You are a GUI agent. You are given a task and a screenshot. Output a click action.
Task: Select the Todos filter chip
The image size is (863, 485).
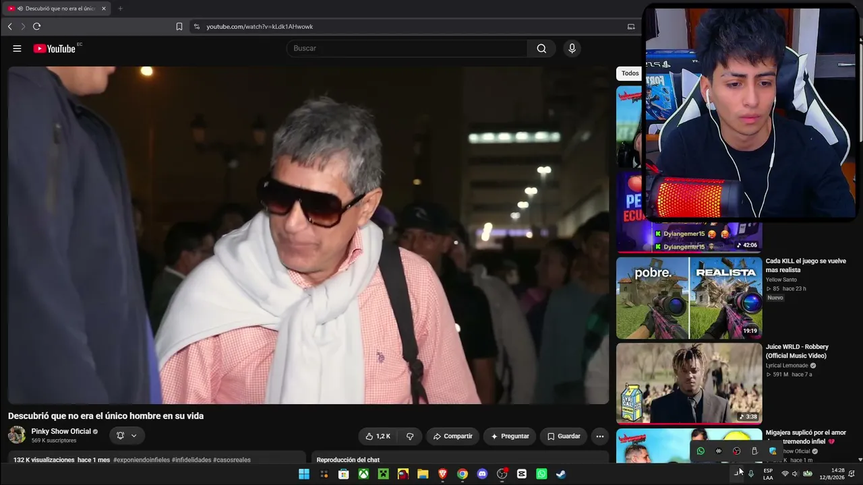[630, 73]
